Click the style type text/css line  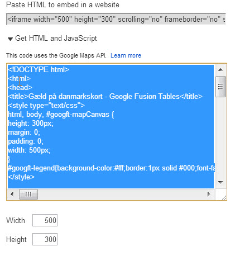pos(46,105)
